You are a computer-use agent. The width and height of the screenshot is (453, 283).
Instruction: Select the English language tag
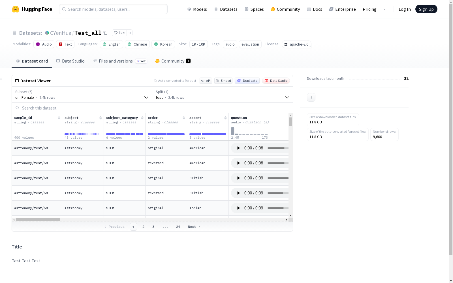[x=112, y=44]
